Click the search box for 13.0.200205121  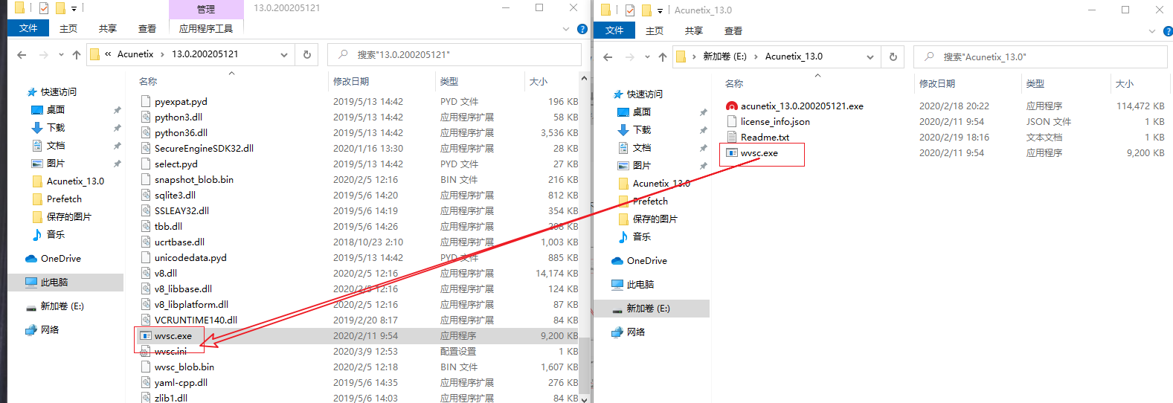pyautogui.click(x=454, y=54)
